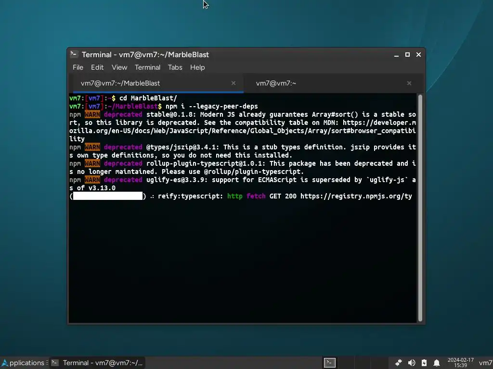Click the terminal icon in the title bar

coord(74,54)
